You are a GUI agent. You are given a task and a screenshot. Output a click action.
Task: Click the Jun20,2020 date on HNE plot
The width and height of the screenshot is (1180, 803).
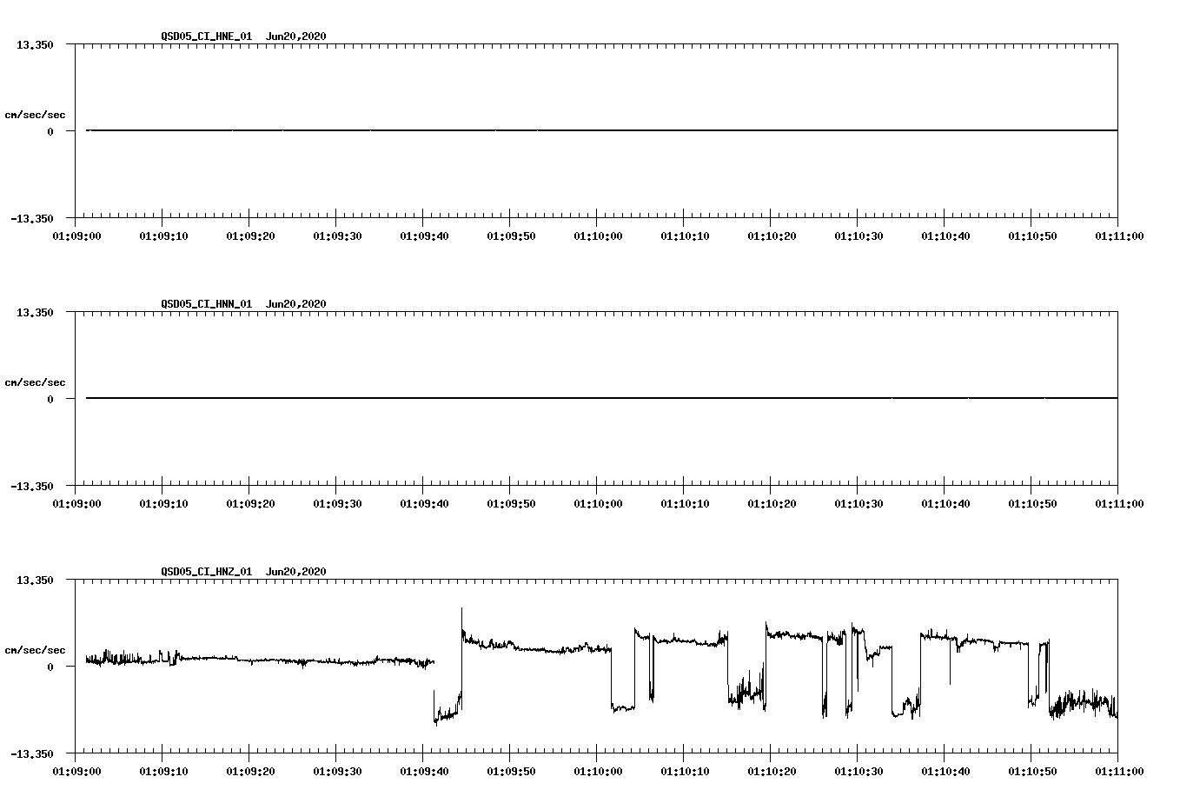click(296, 36)
